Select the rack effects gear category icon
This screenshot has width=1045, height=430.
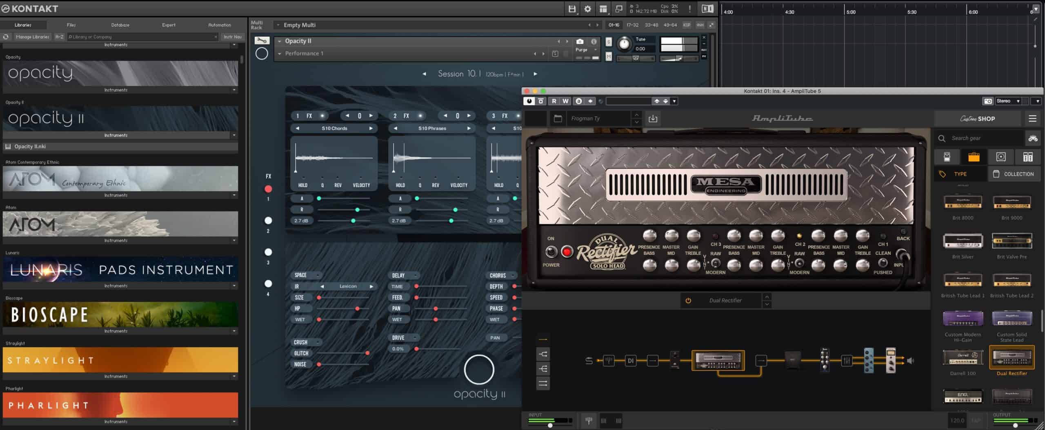click(x=1027, y=157)
